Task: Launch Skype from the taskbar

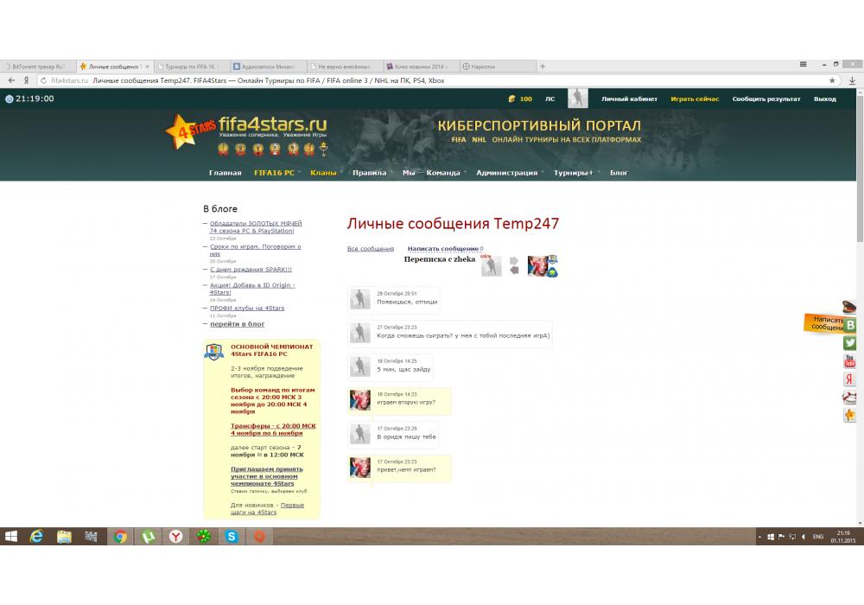Action: click(x=231, y=537)
